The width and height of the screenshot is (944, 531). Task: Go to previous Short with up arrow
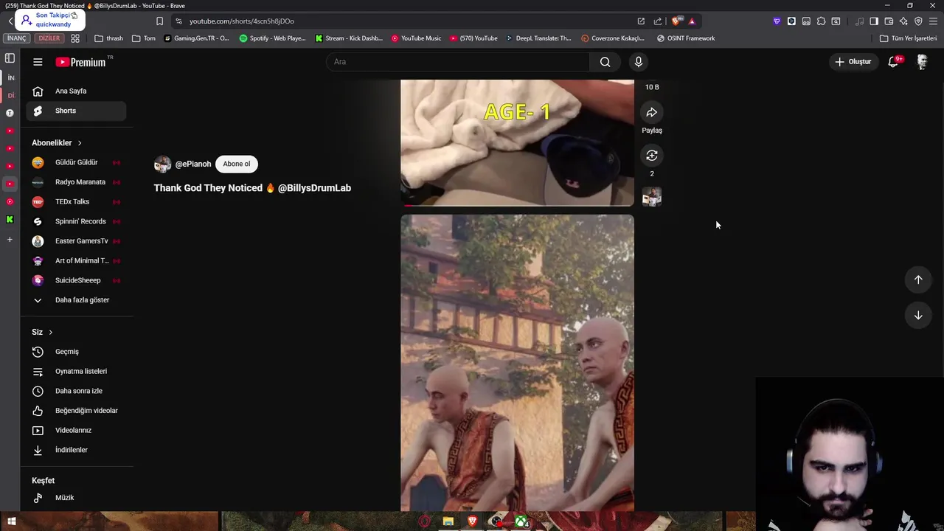[918, 280]
